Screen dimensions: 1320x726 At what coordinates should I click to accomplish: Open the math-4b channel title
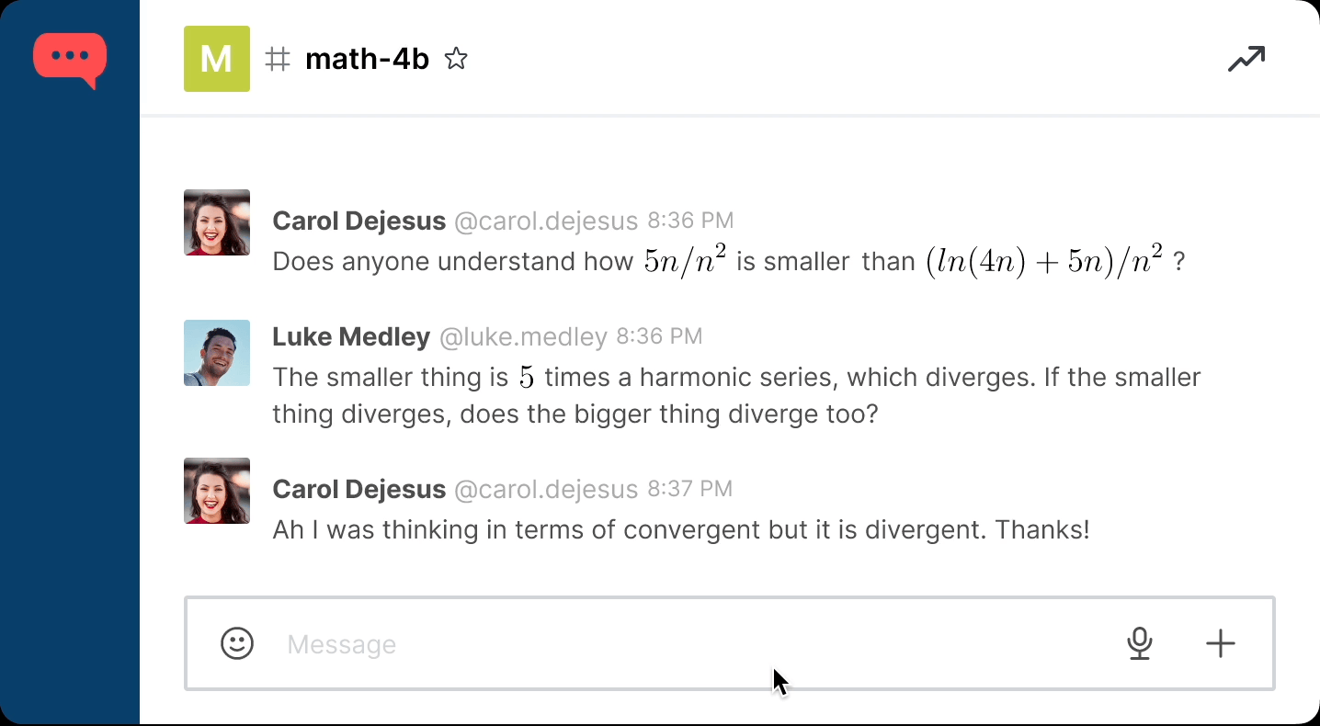coord(367,60)
